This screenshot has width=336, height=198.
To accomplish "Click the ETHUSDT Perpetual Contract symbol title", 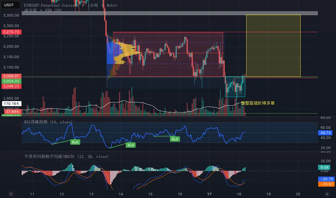I will coord(52,5).
